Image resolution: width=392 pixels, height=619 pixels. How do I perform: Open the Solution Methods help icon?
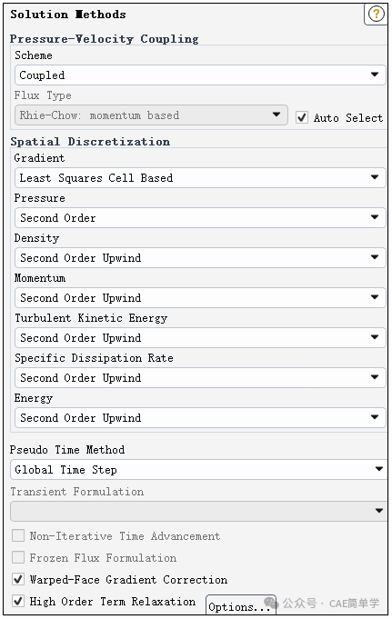pos(376,15)
